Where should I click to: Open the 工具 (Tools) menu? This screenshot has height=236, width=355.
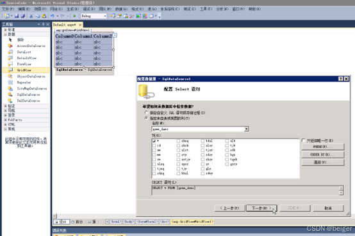tap(206, 9)
